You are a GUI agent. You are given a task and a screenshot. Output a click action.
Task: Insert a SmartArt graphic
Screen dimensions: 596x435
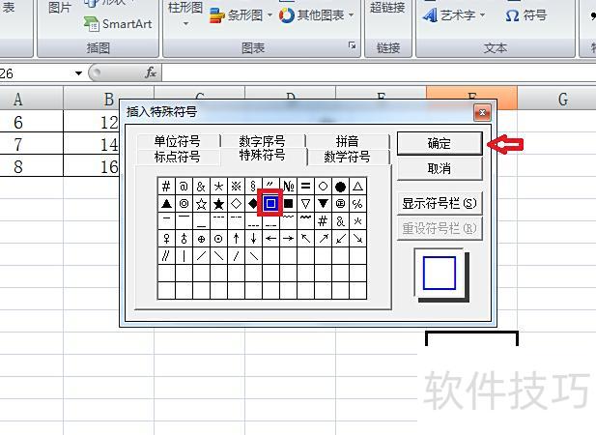[x=118, y=24]
